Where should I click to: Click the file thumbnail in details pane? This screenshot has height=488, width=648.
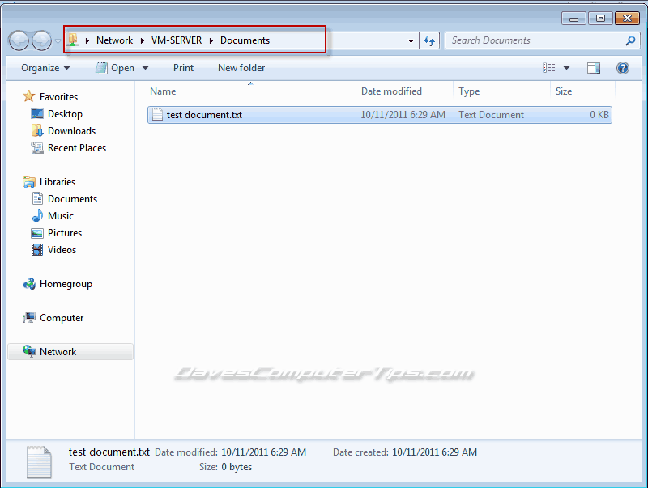pos(39,462)
